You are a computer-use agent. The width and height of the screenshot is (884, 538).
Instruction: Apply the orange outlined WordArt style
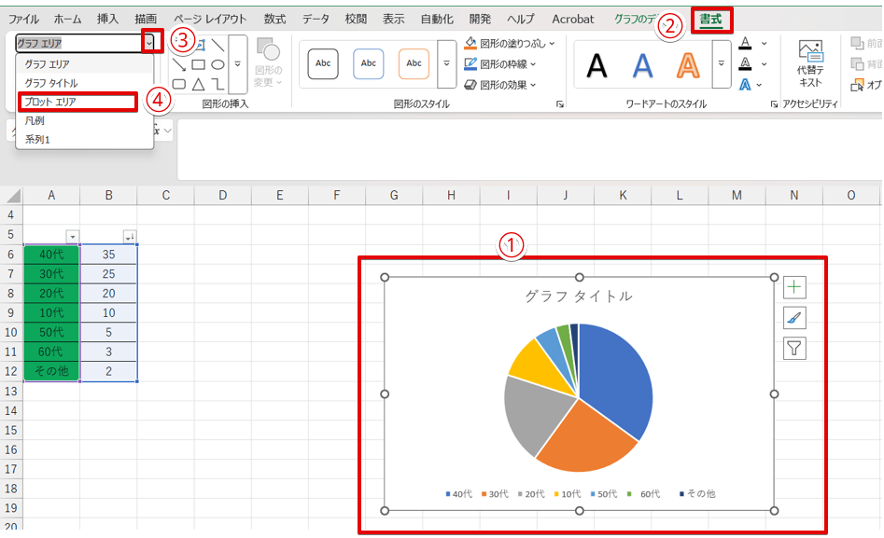(x=688, y=64)
